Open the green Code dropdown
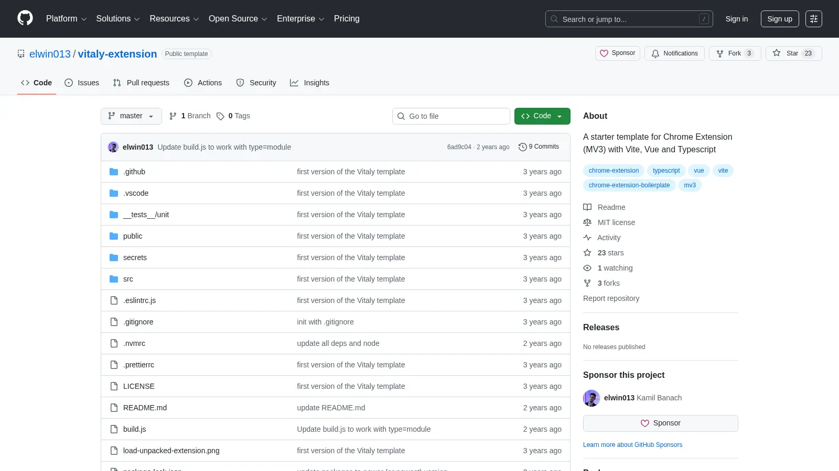Image resolution: width=839 pixels, height=471 pixels. click(x=542, y=116)
